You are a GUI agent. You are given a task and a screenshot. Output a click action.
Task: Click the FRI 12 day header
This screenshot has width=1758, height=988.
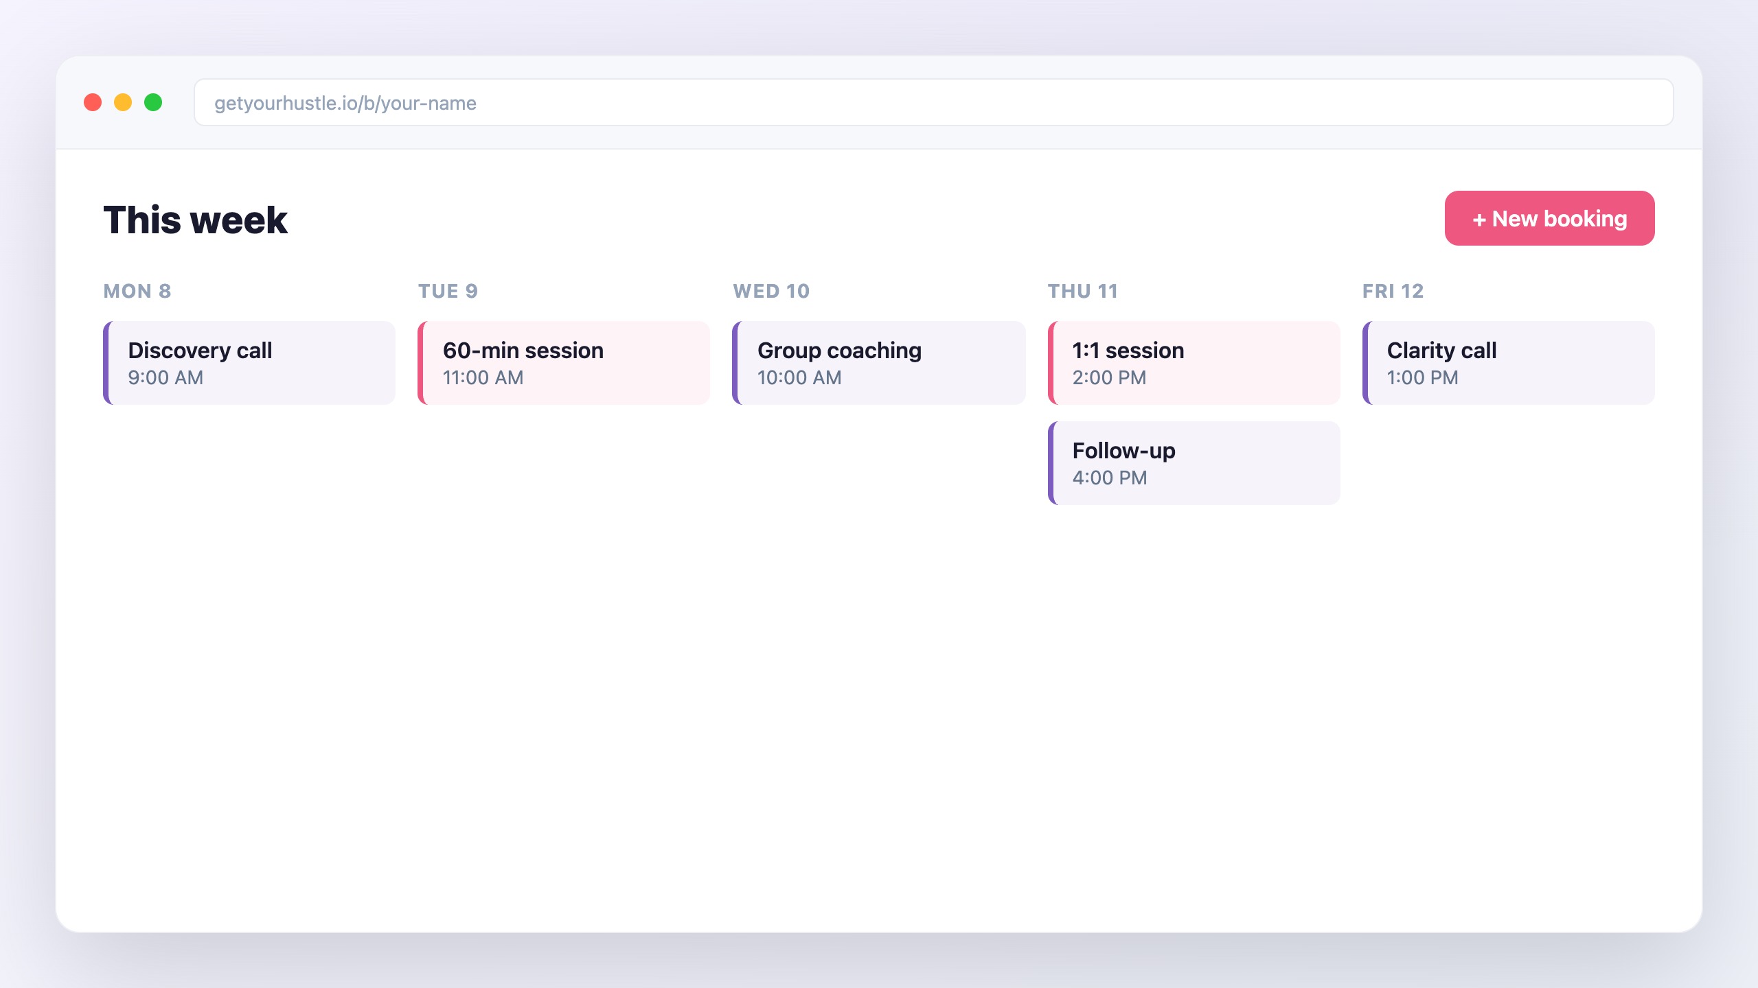[1393, 291]
